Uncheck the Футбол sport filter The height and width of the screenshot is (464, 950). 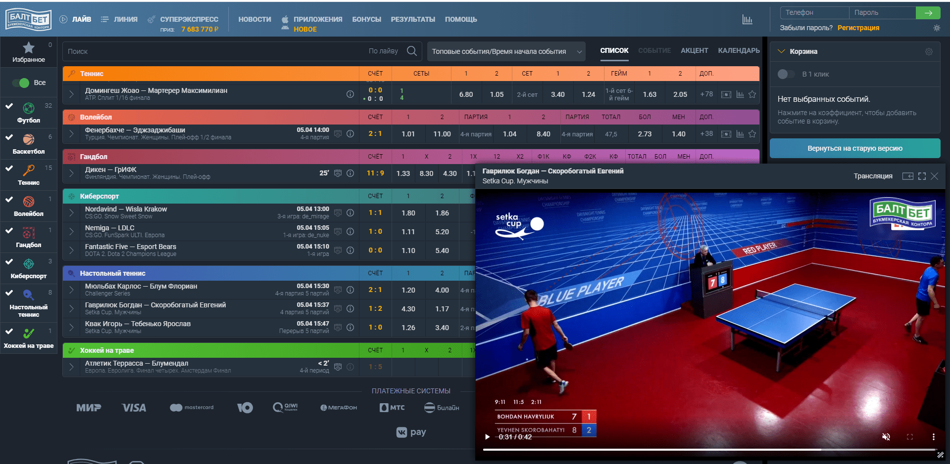pyautogui.click(x=9, y=106)
